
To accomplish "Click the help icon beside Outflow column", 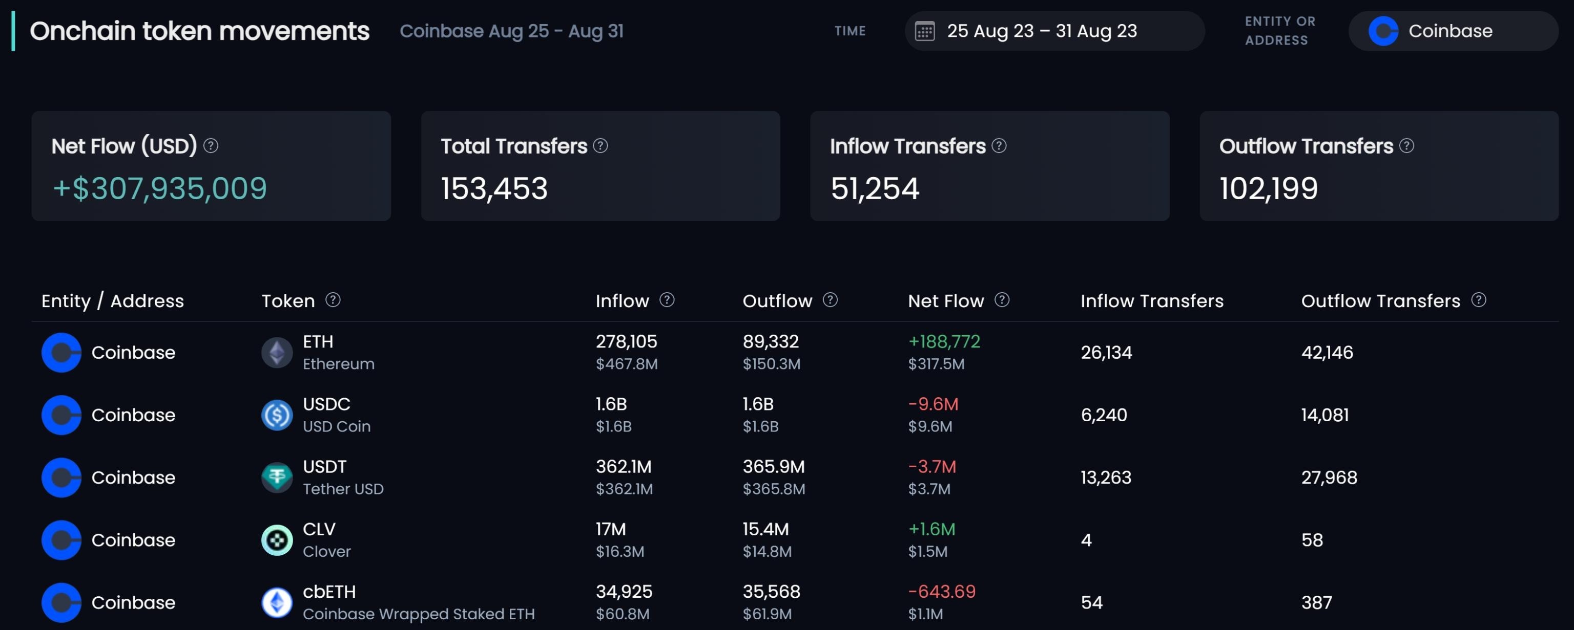I will 831,300.
